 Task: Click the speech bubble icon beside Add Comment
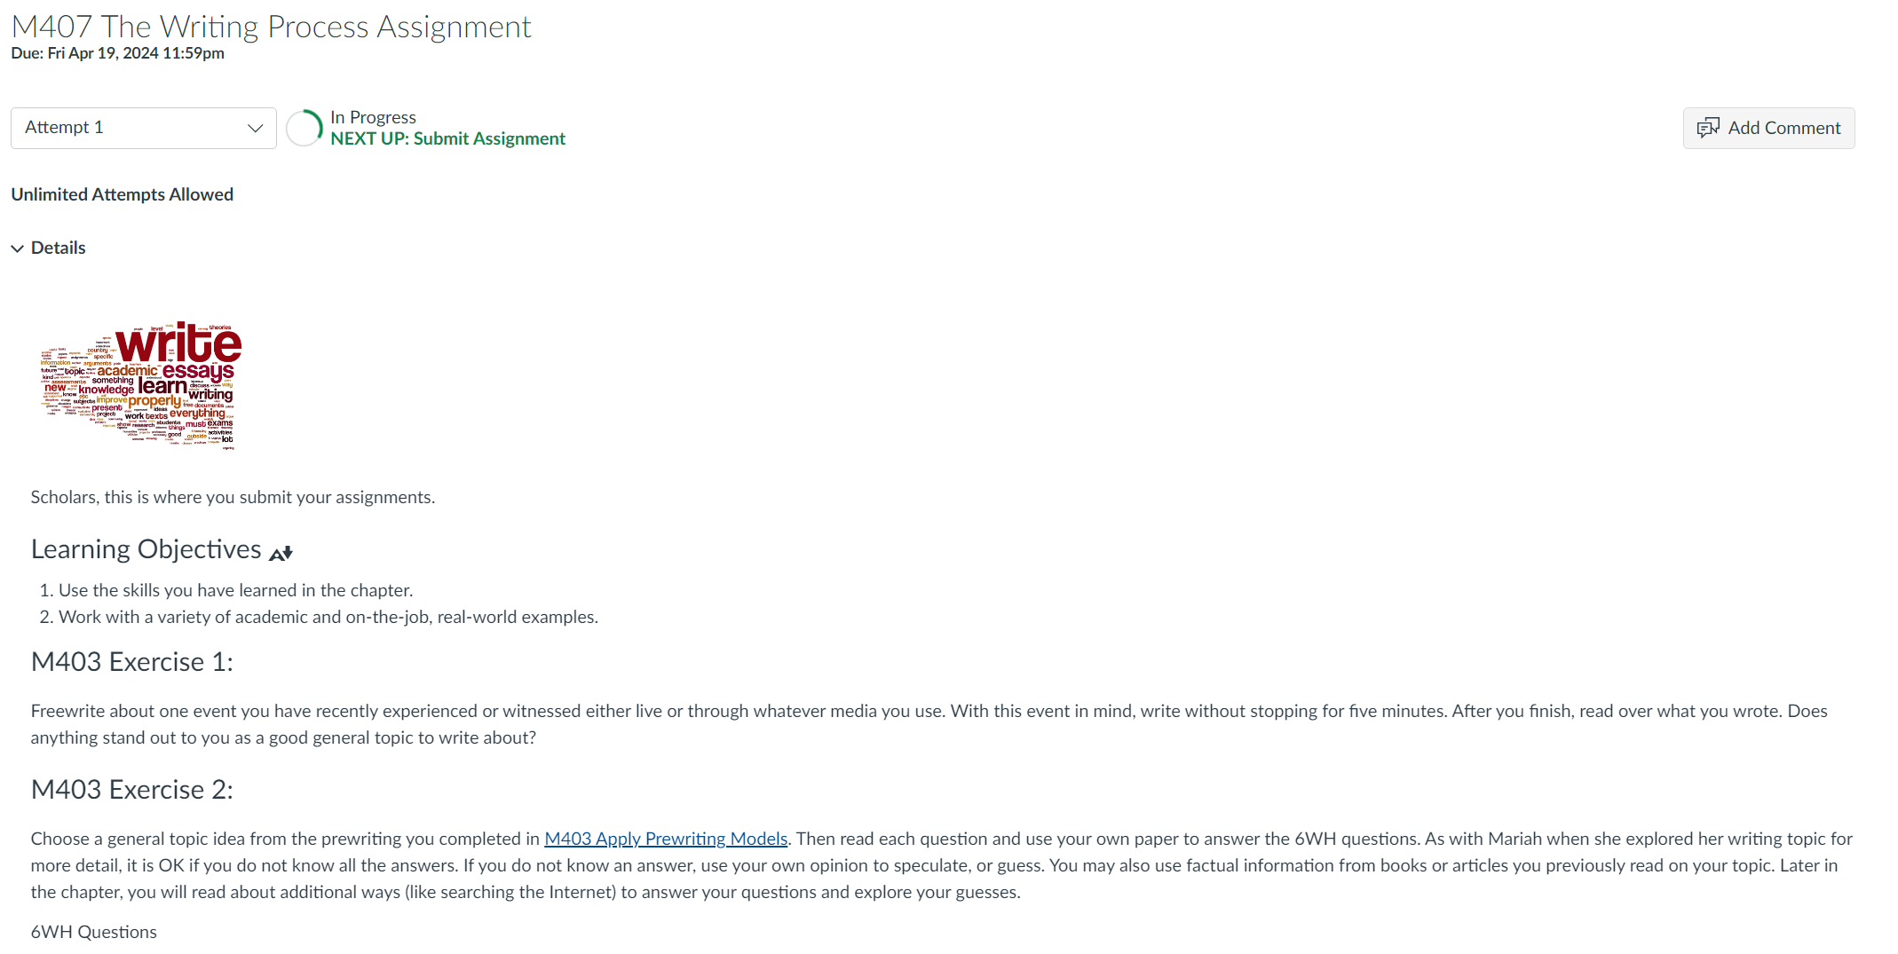click(x=1708, y=128)
